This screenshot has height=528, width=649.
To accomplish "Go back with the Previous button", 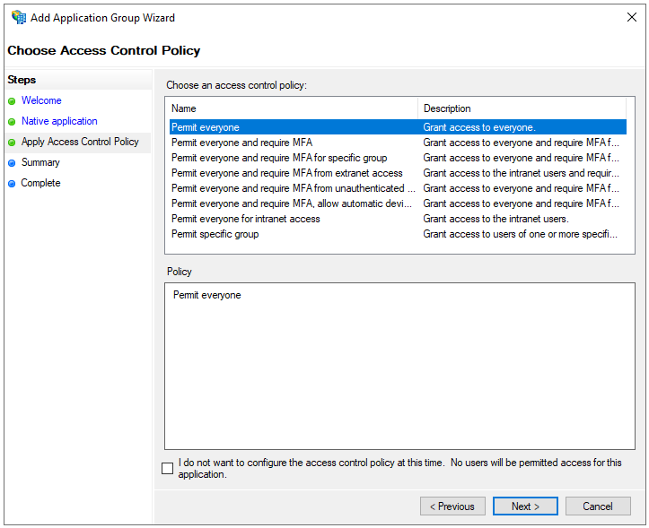I will 452,506.
